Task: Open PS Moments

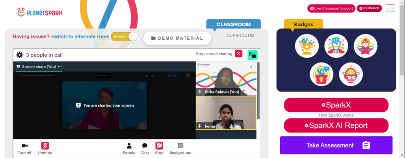Action: click(x=369, y=8)
